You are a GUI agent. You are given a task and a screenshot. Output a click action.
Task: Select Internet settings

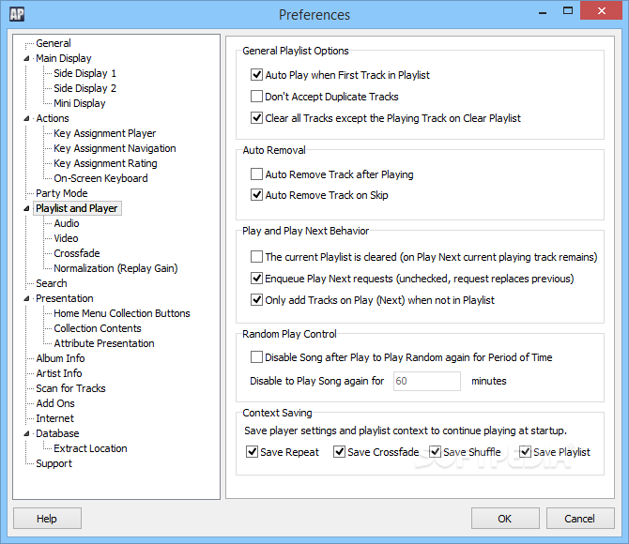pos(55,418)
